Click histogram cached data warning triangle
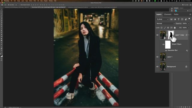Screen dimensions: 192x108 point(188,11)
